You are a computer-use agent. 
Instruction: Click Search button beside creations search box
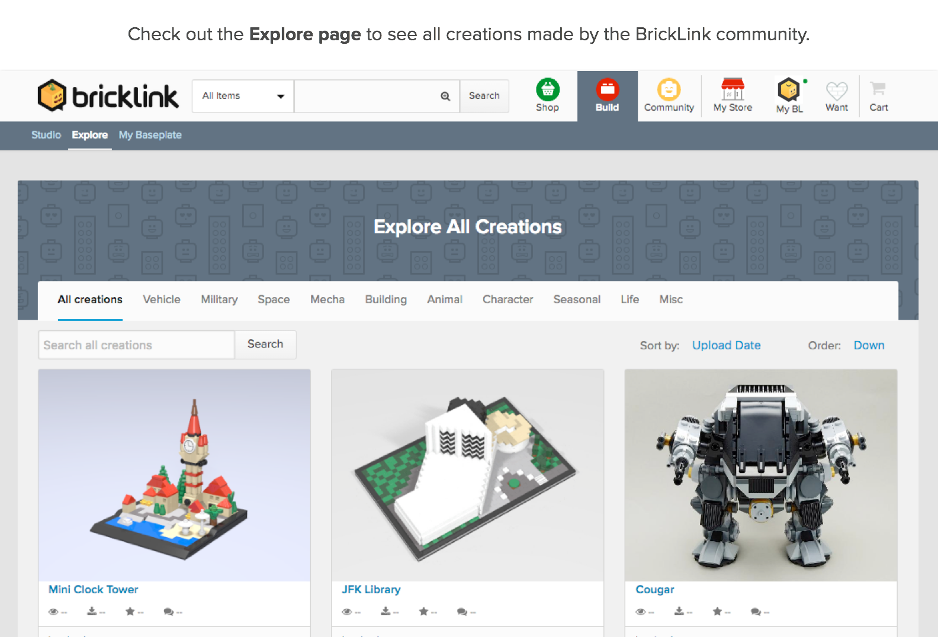click(x=265, y=345)
